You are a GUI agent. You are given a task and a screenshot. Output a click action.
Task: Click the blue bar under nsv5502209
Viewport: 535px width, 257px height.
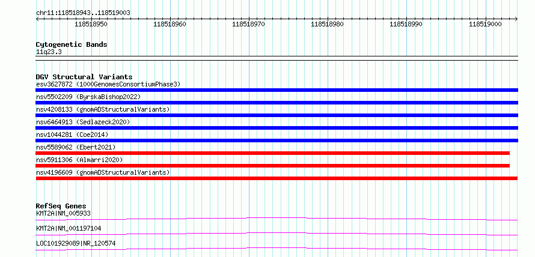tap(277, 103)
